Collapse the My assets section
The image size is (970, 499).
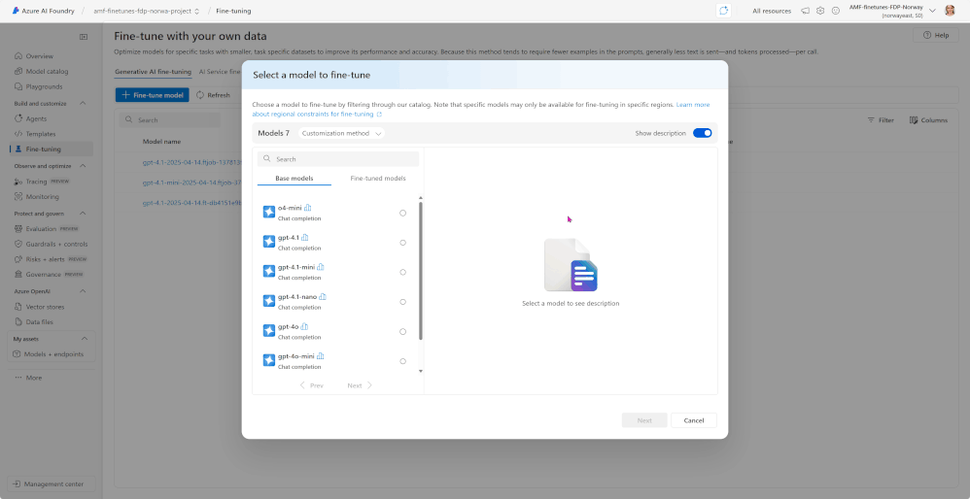pos(85,339)
